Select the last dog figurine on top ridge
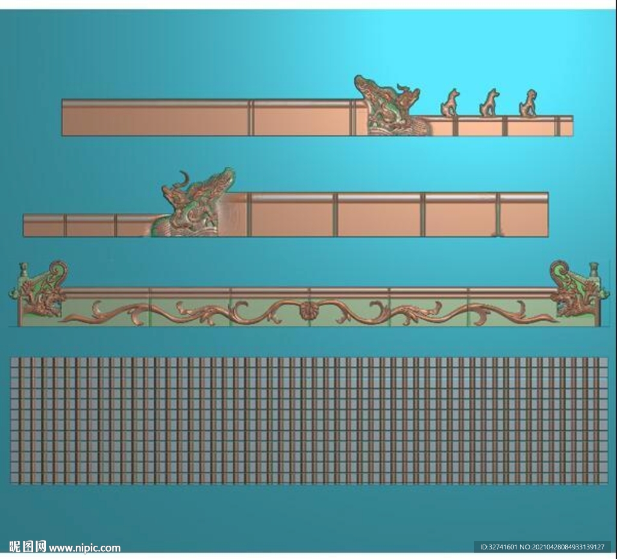 click(528, 103)
